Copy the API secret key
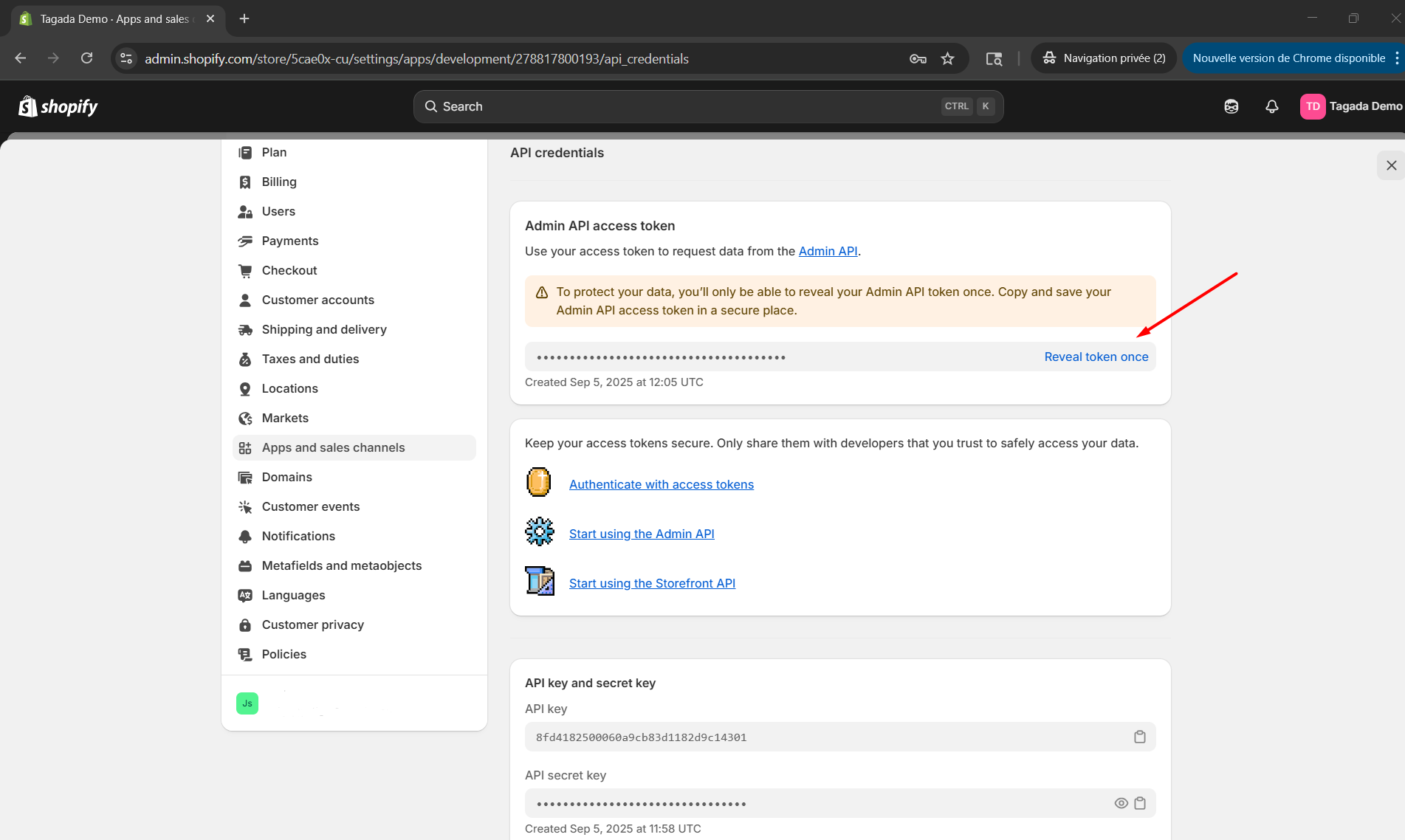Viewport: 1405px width, 840px height. pos(1140,803)
